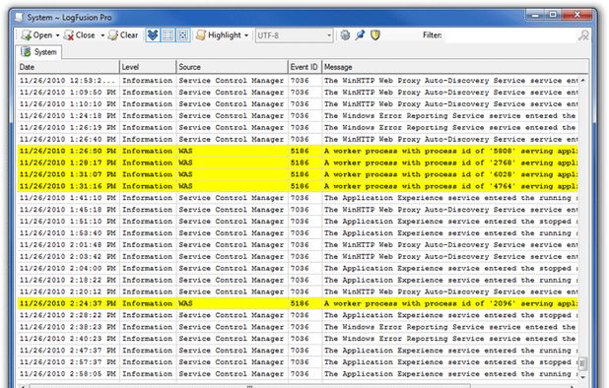This screenshot has height=388, width=609.
Task: Click Event ID 7036 in 1:09:50 PM row
Action: pos(300,93)
